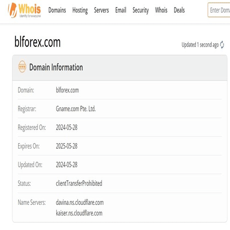230x230 pixels.
Task: Select Updated On date 2024-05-28
Action: [x=67, y=165]
